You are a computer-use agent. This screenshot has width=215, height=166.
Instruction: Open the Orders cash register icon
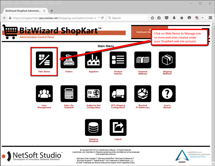click(69, 60)
